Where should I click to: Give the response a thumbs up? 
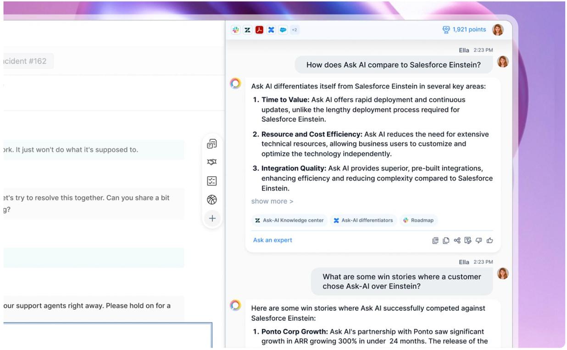tap(490, 240)
